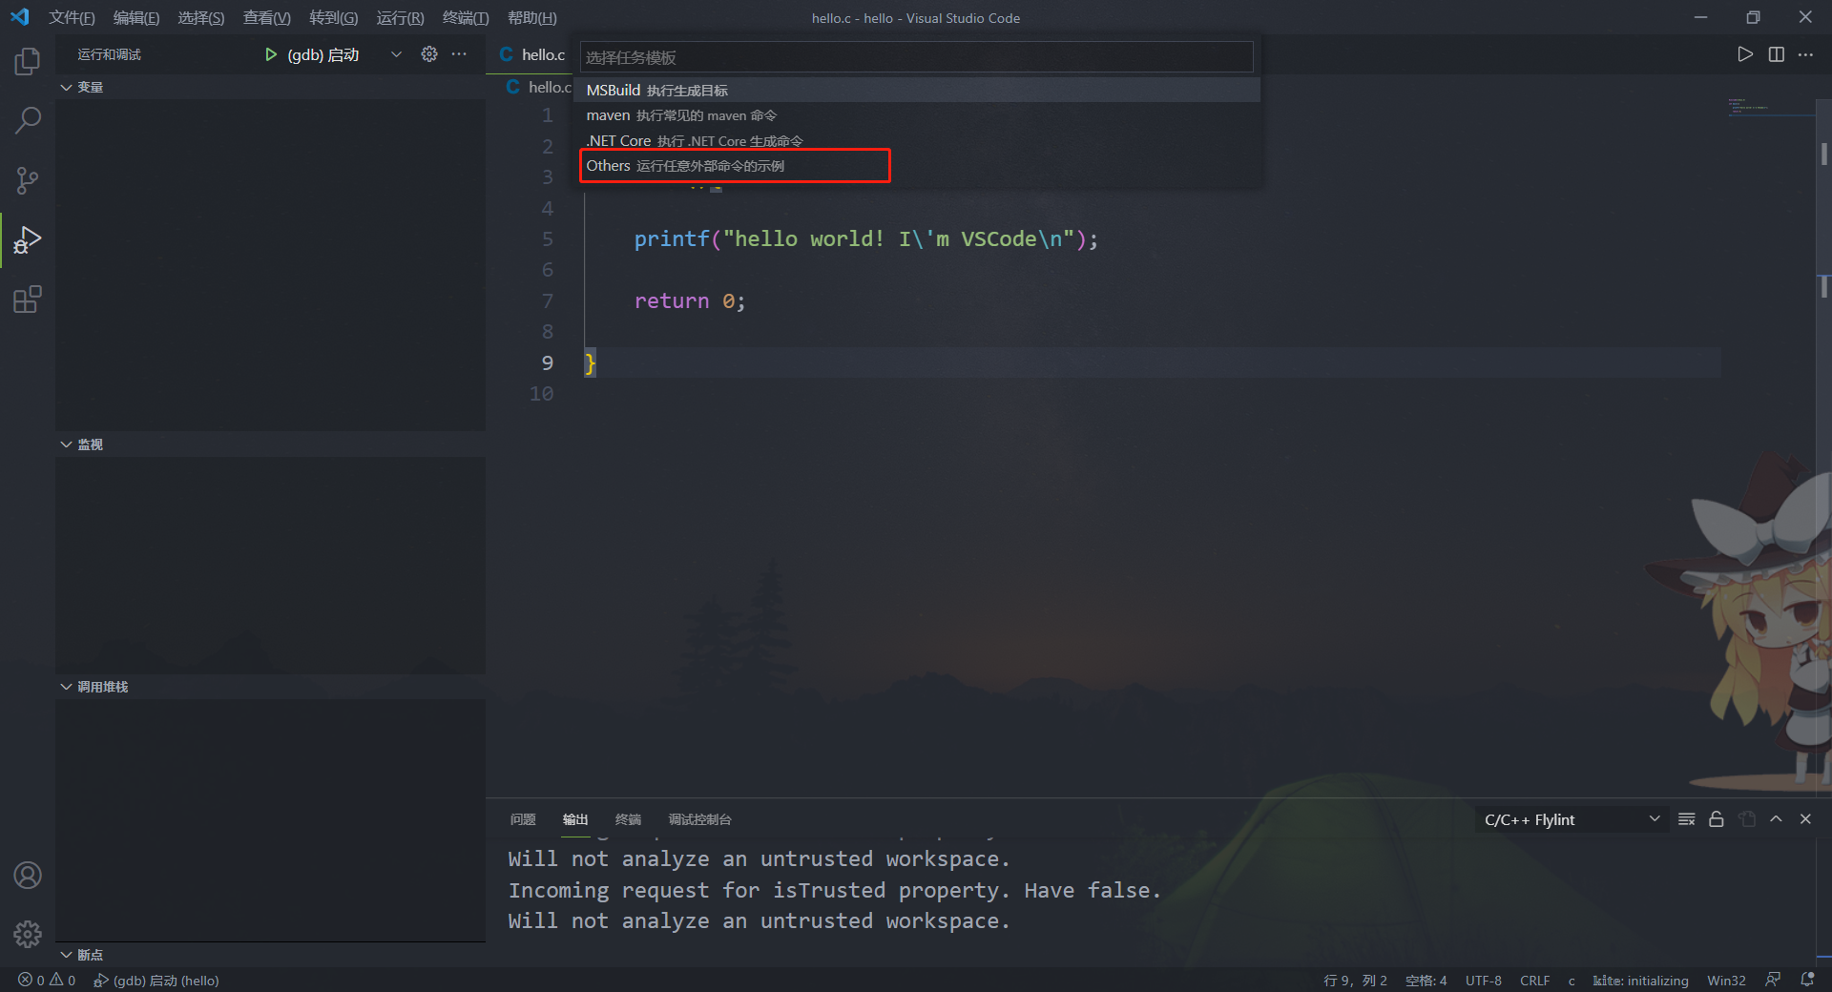Image resolution: width=1832 pixels, height=992 pixels.
Task: Collapse the 变量 section in the debug sidebar
Action: pyautogui.click(x=66, y=86)
